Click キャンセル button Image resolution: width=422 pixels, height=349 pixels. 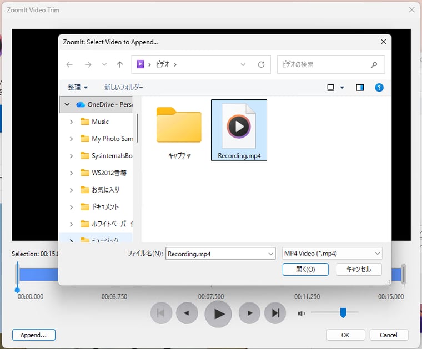(359, 269)
